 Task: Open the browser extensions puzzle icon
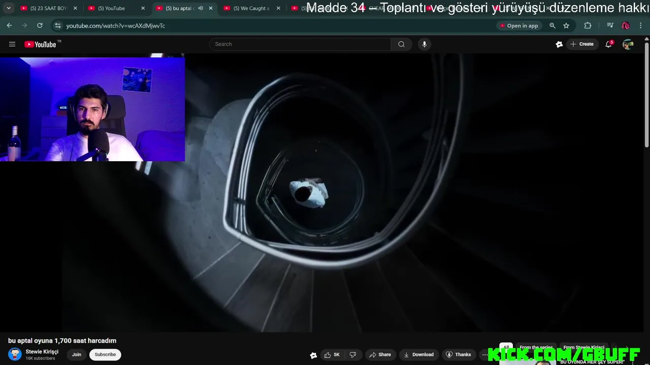coord(588,25)
